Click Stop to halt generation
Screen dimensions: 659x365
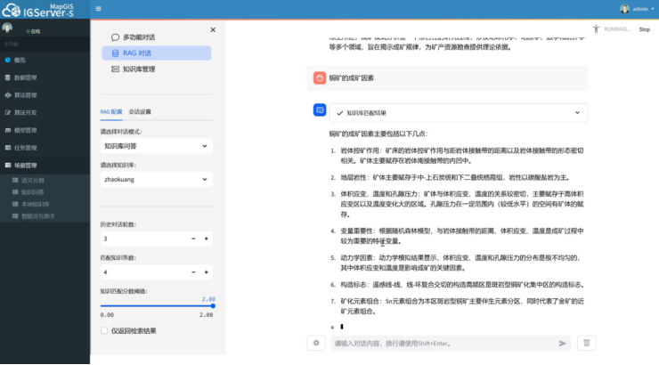644,29
